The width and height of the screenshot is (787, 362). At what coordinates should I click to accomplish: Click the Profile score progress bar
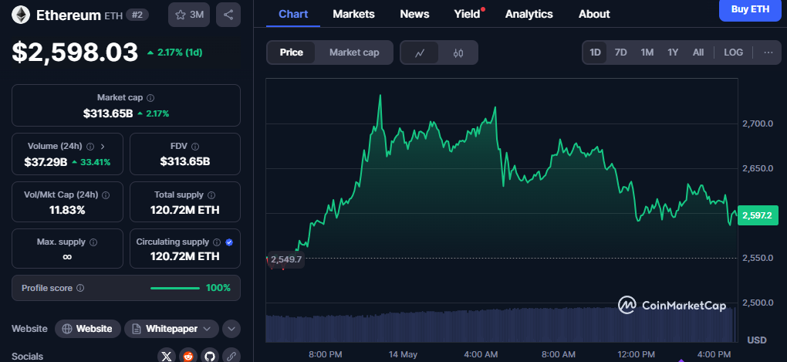(175, 288)
